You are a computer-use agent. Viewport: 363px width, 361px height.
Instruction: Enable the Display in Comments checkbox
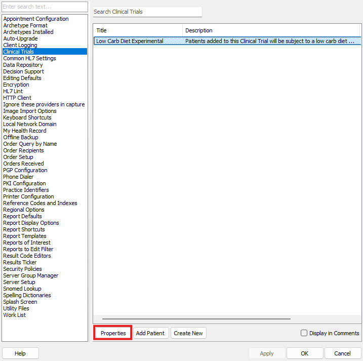click(x=304, y=333)
